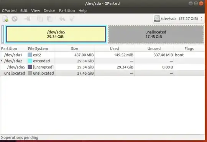Open the GParted menu
This screenshot has width=207, height=142.
tap(9, 11)
